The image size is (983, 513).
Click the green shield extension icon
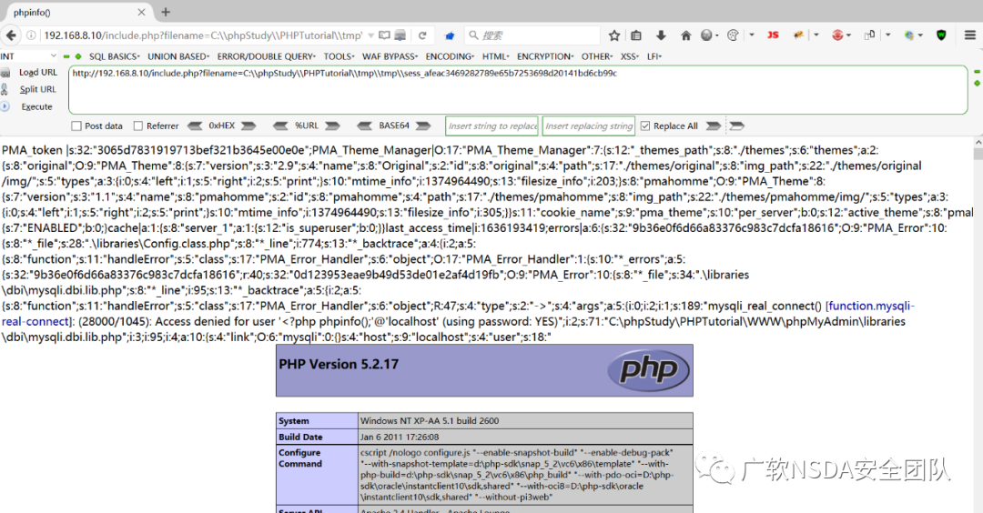[941, 35]
